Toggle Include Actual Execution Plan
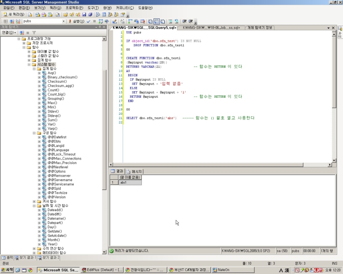Image resolution: width=343 pixels, height=274 pixels. pyautogui.click(x=130, y=21)
